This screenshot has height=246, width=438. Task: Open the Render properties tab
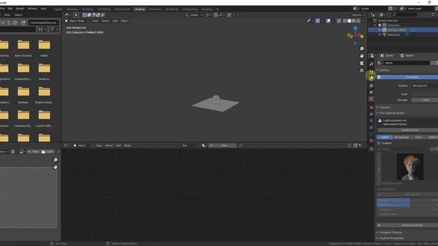tap(371, 72)
